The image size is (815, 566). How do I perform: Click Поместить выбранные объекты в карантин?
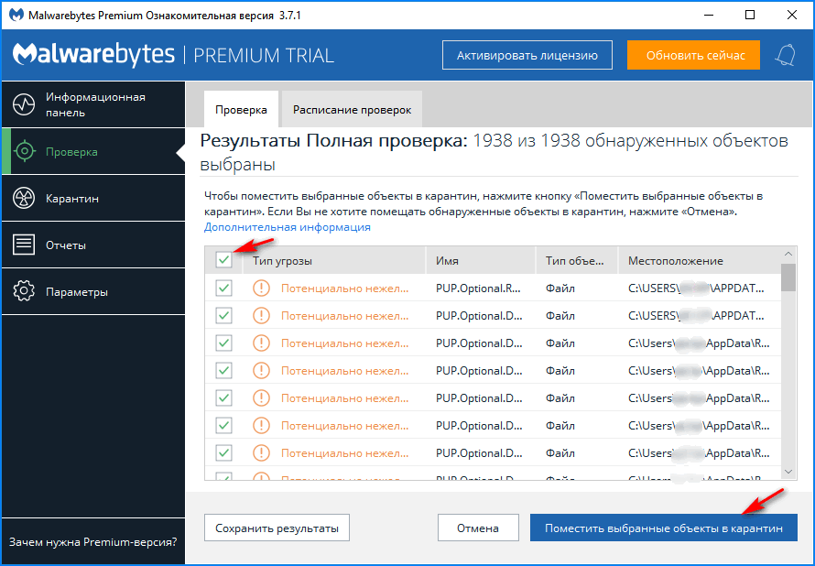click(663, 528)
